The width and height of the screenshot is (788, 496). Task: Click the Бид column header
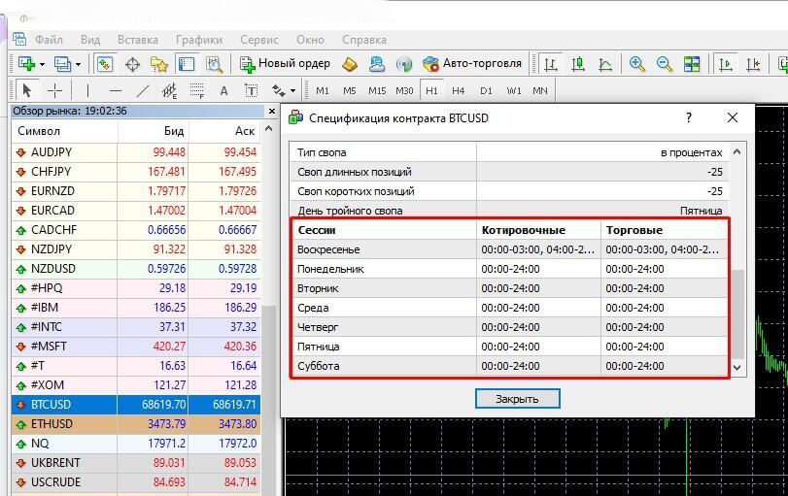153,131
